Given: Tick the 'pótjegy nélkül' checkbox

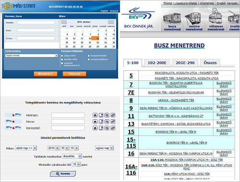Looking at the screenshot, I should click(x=62, y=56).
